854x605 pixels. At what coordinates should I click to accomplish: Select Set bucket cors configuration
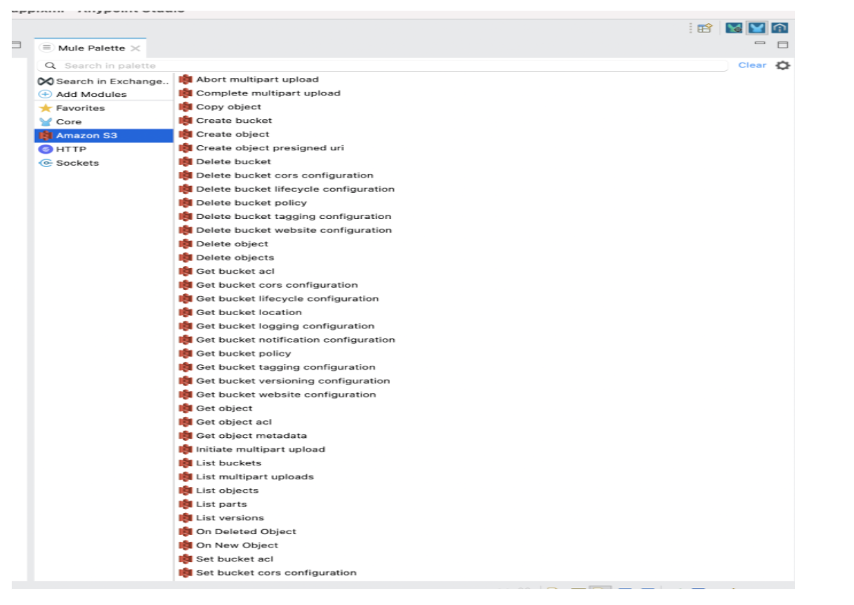point(276,573)
